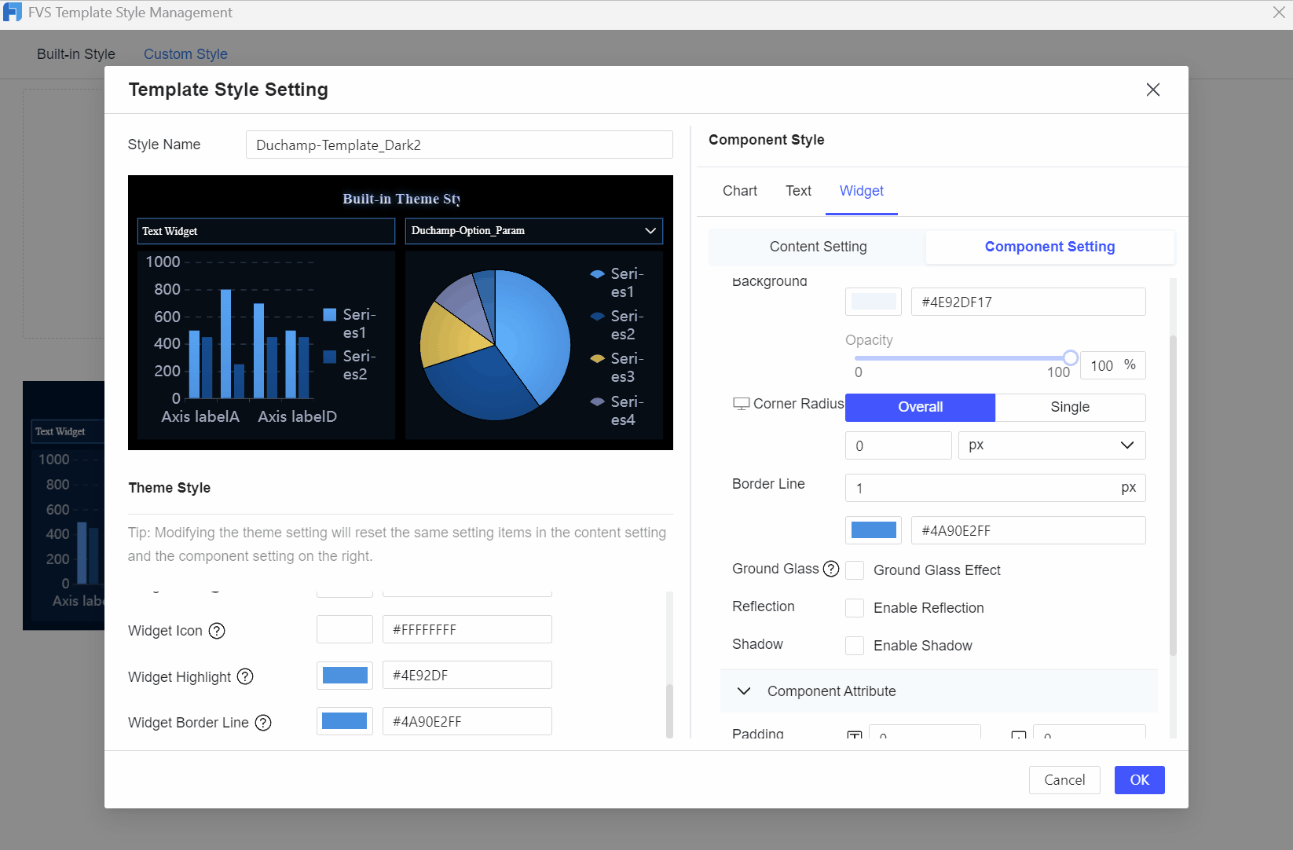
Task: Click the Widget Border Line help icon
Action: tap(263, 723)
